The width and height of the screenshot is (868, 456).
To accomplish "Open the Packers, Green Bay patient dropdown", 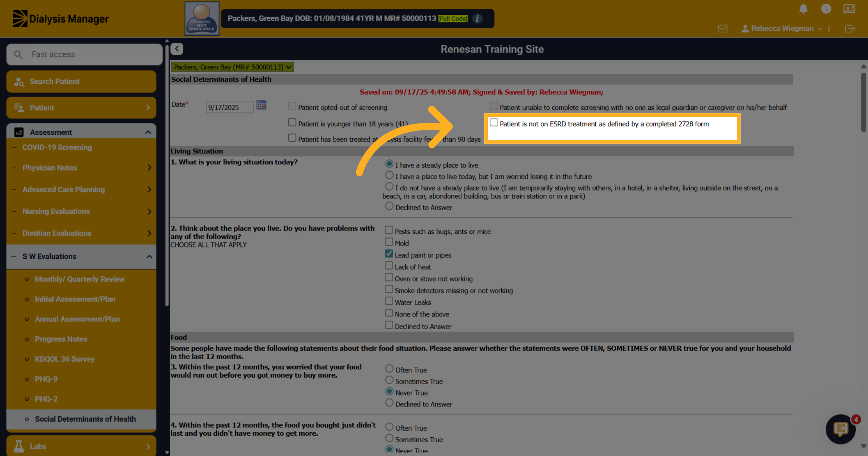I will click(232, 67).
